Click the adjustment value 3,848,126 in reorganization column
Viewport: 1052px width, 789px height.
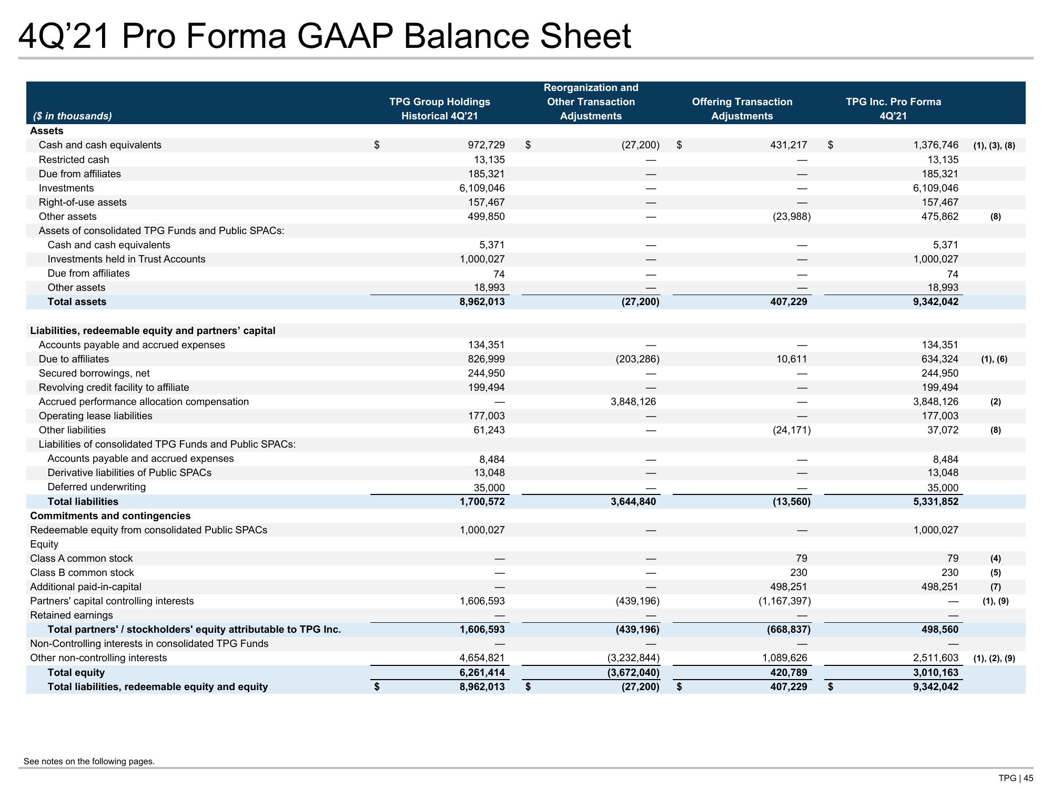633,401
